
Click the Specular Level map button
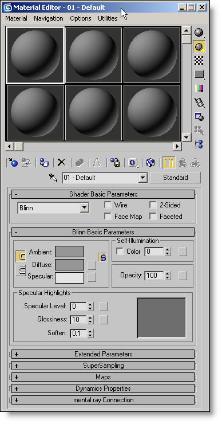(103, 307)
